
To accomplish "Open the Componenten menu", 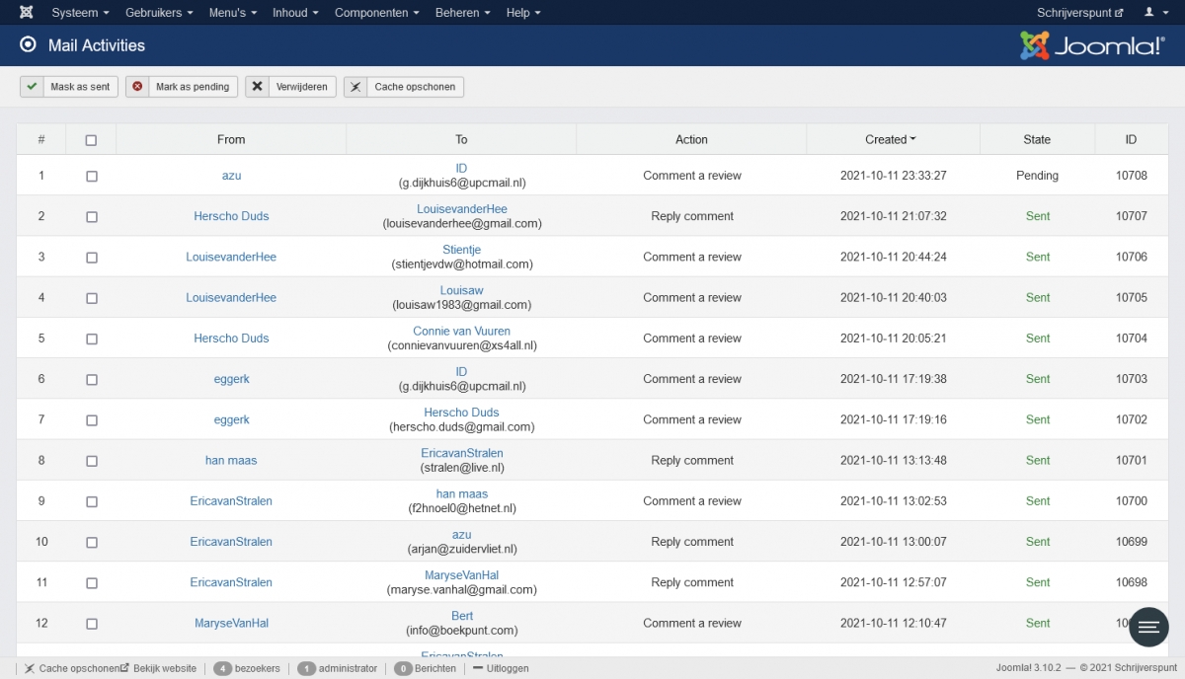I will 376,13.
